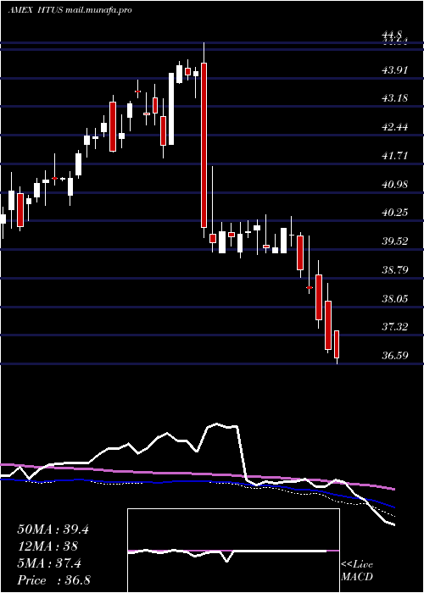Click the 43.91 price axis label
The image size is (424, 593).
click(x=395, y=70)
